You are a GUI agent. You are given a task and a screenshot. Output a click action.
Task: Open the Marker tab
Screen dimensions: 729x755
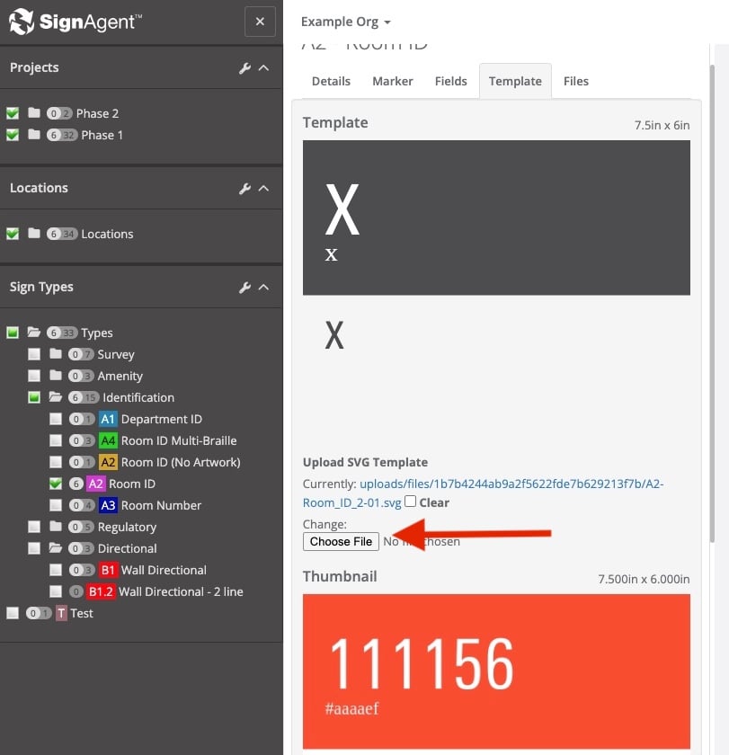point(392,81)
